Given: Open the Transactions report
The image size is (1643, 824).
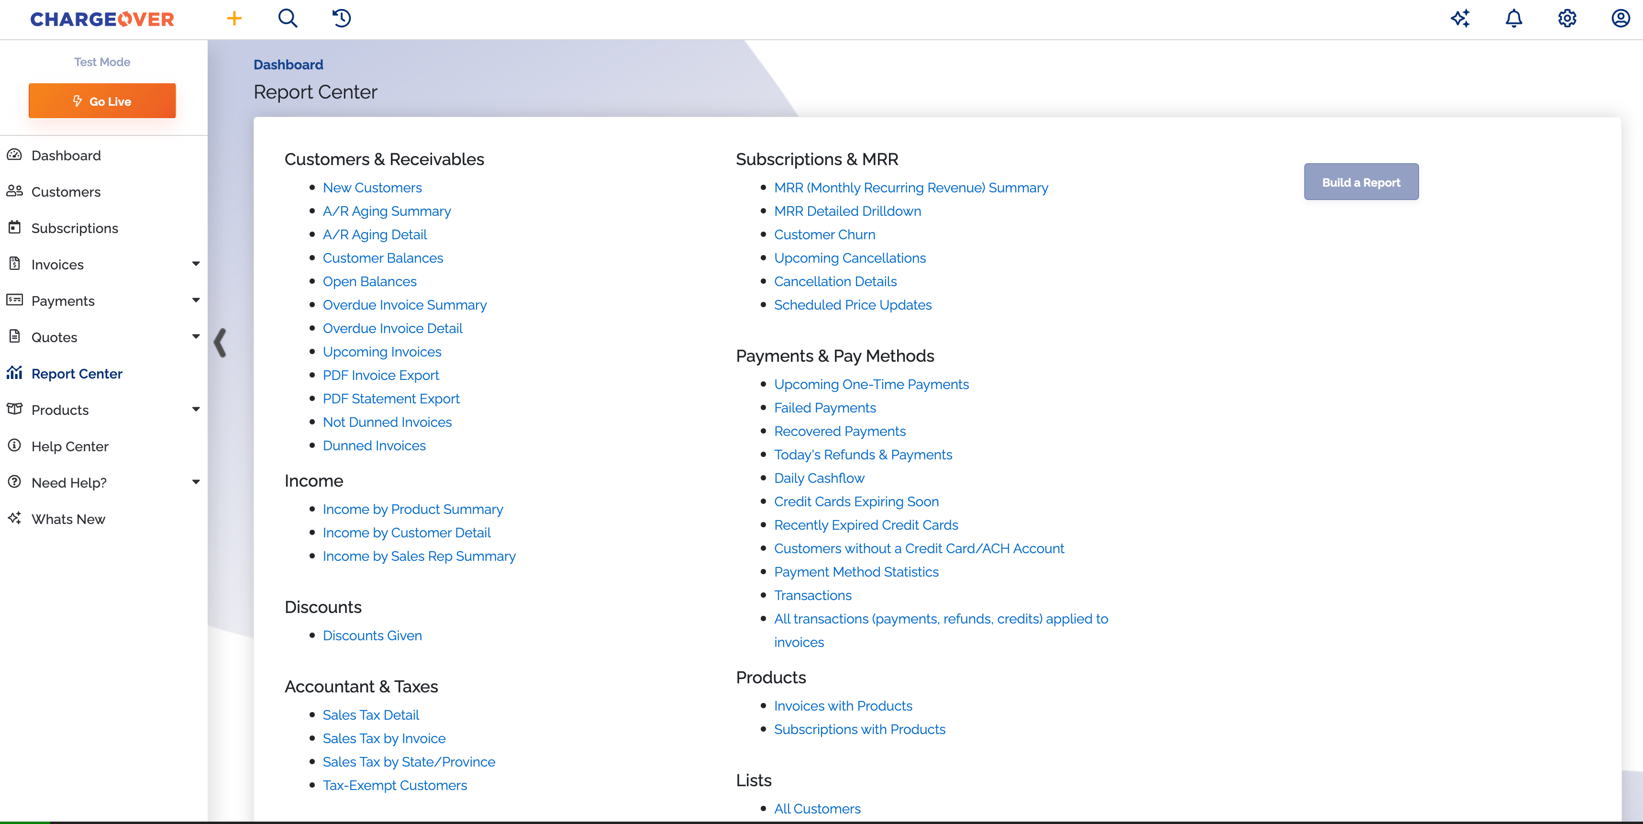Looking at the screenshot, I should (x=813, y=595).
